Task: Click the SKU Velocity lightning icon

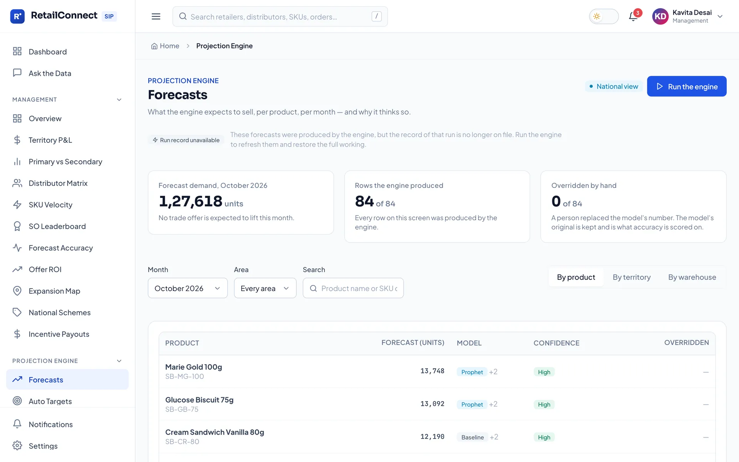Action: pos(17,204)
